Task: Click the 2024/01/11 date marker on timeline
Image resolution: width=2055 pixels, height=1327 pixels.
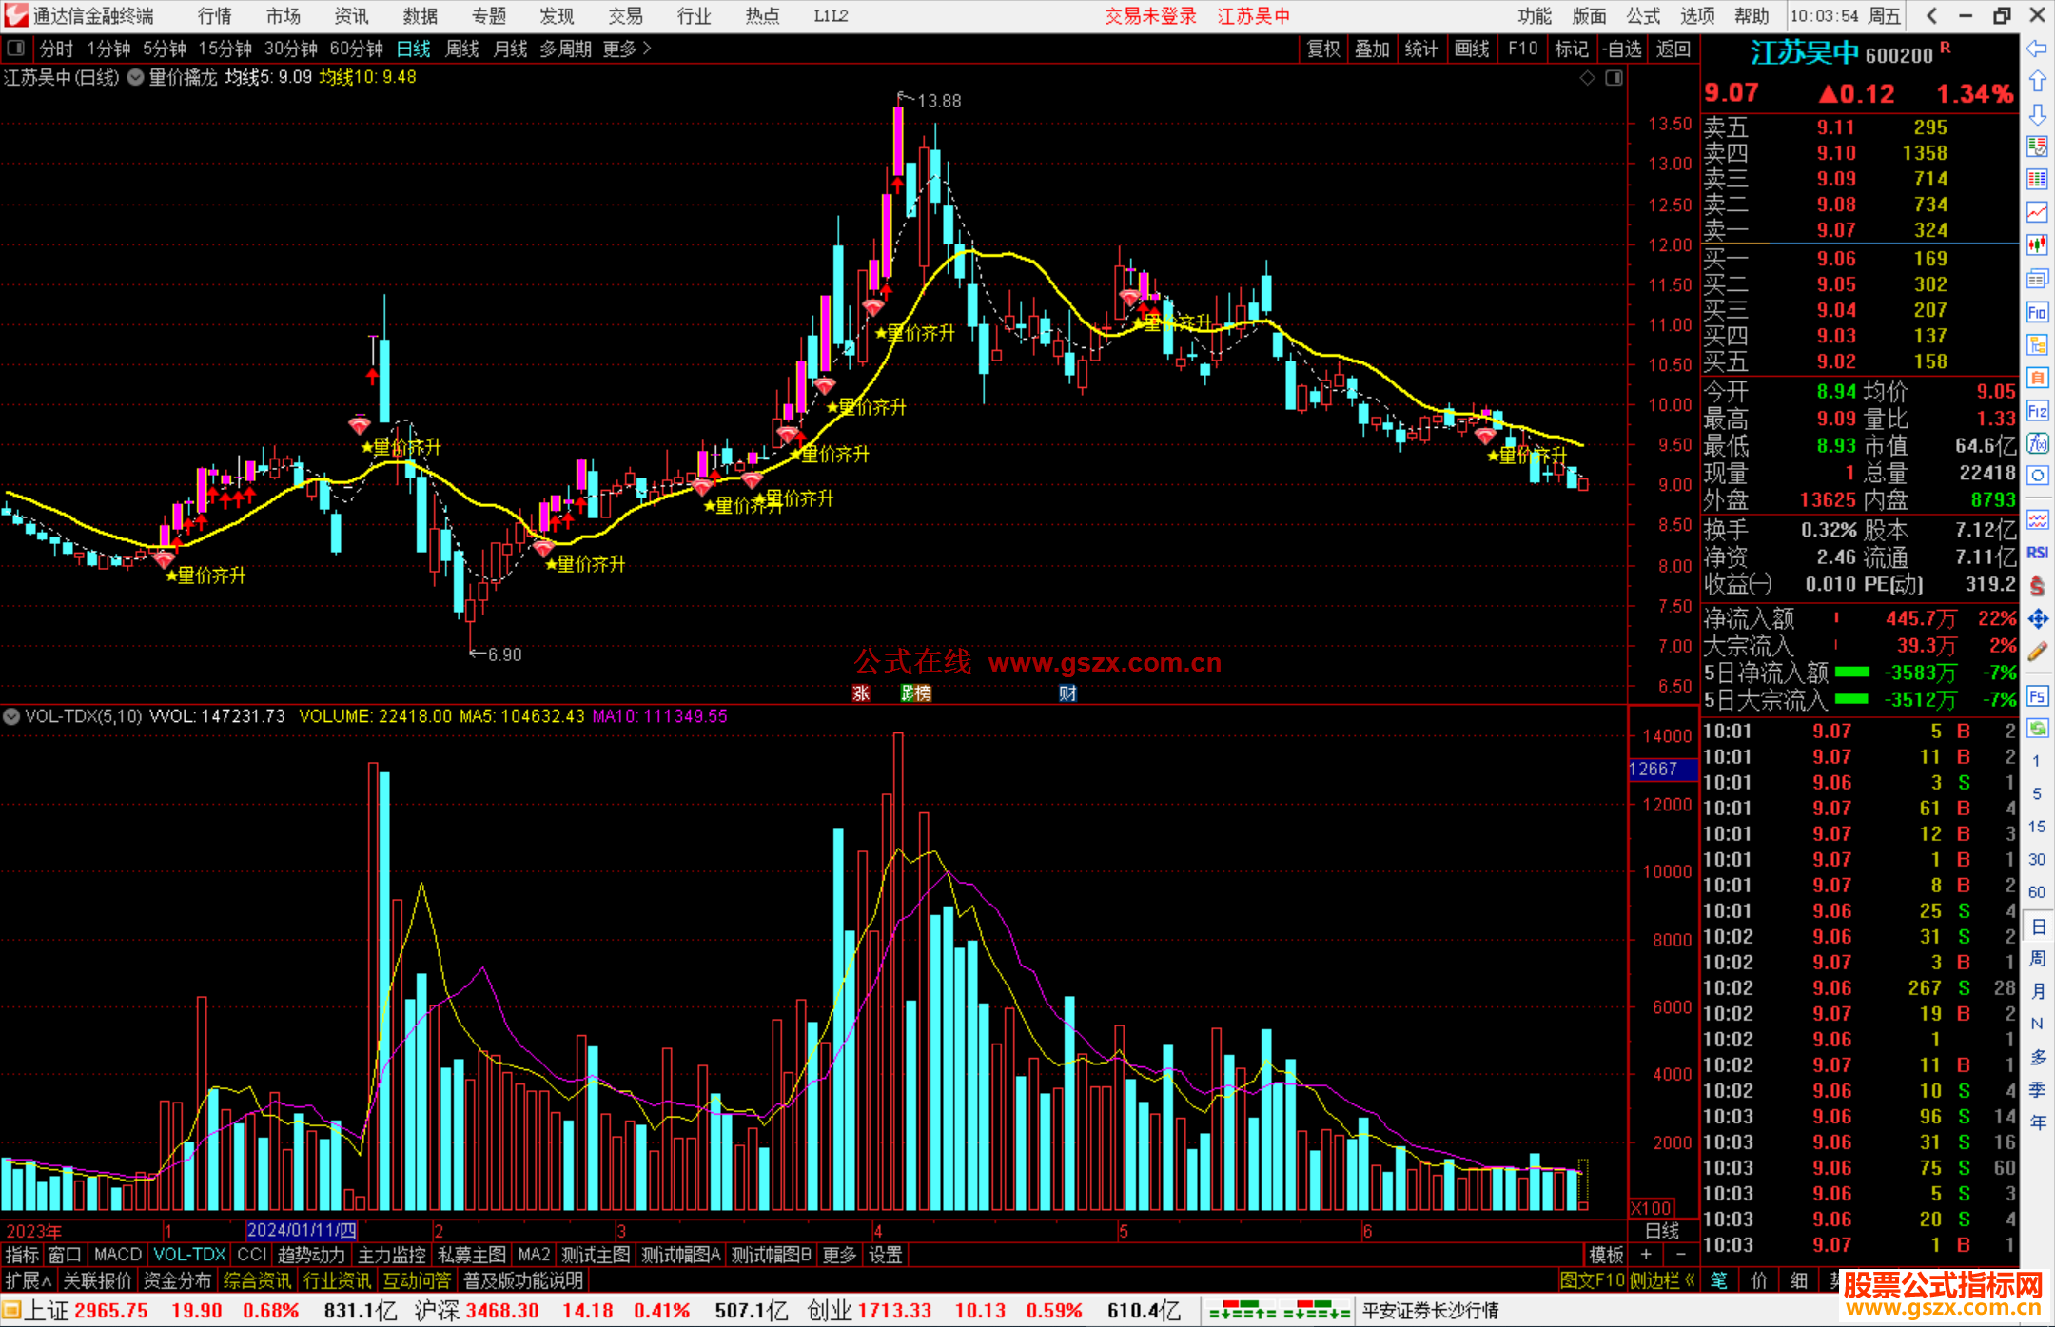Action: coord(301,1231)
